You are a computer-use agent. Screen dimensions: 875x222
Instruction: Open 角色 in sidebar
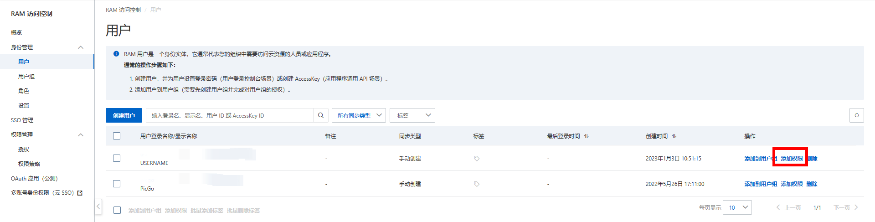(24, 91)
